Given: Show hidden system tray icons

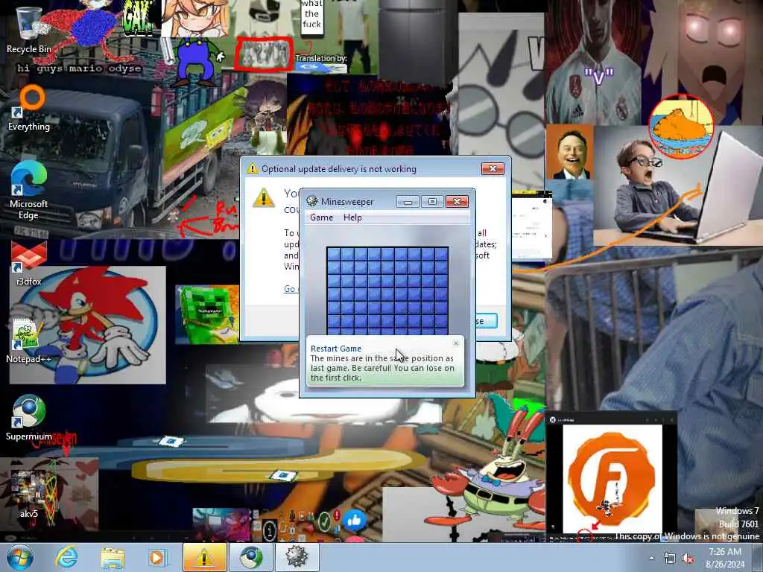Looking at the screenshot, I should coord(651,558).
